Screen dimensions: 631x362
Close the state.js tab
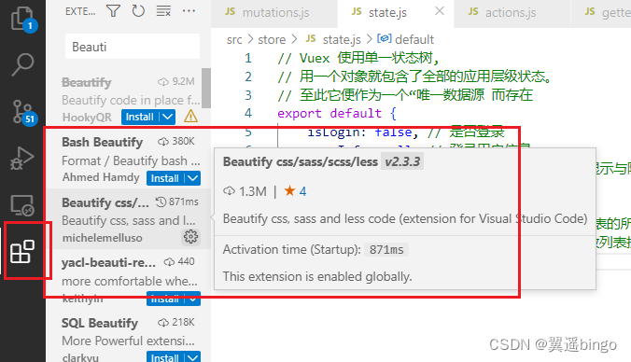coord(440,11)
